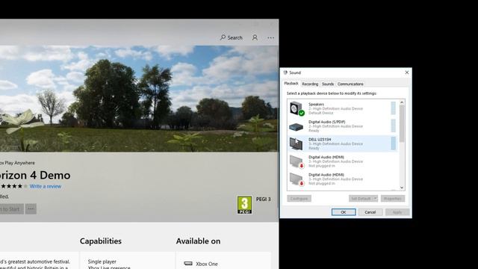
Task: Click the Xbox One console icon
Action: 188,264
